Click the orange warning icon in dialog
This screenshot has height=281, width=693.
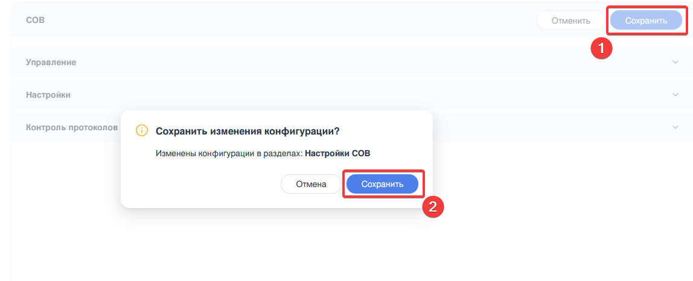tap(142, 131)
